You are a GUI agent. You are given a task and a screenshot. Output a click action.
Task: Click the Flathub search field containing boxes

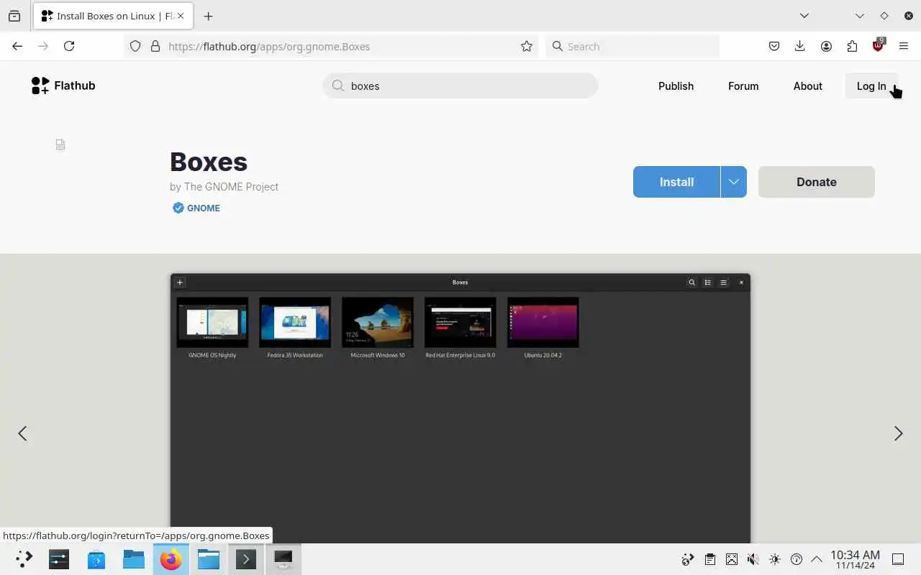(x=460, y=86)
